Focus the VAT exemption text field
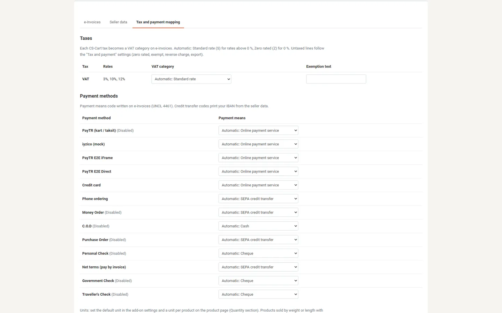This screenshot has width=502, height=313. click(336, 79)
